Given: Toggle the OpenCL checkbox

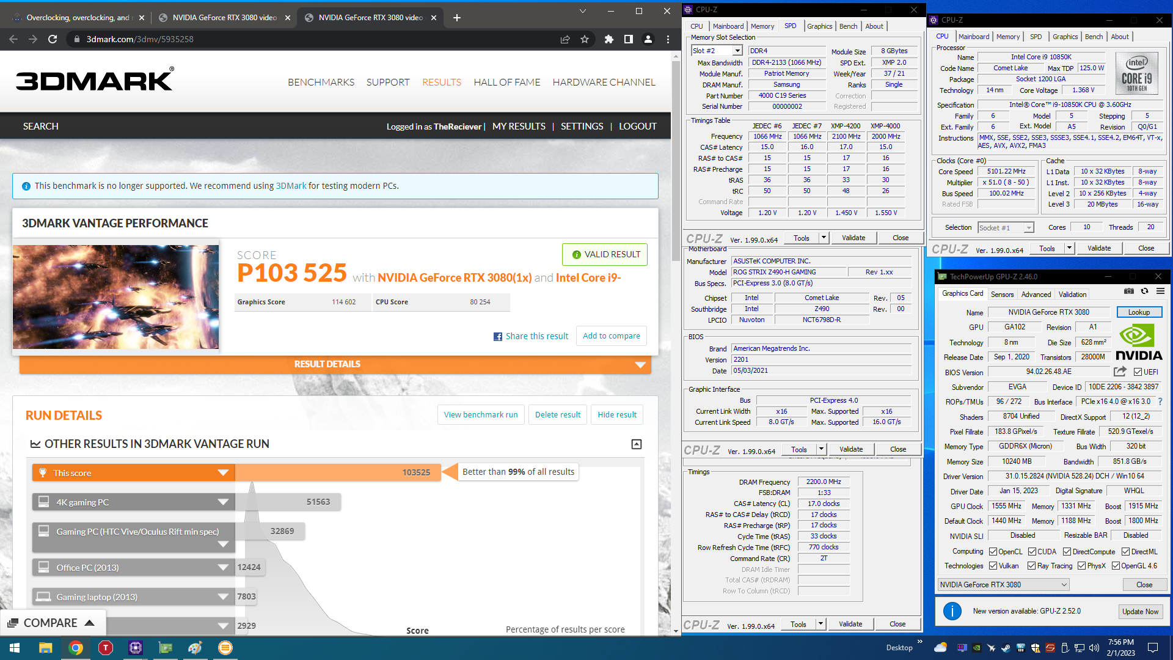Looking at the screenshot, I should 993,552.
